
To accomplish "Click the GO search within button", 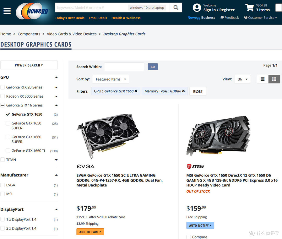I will (x=153, y=67).
